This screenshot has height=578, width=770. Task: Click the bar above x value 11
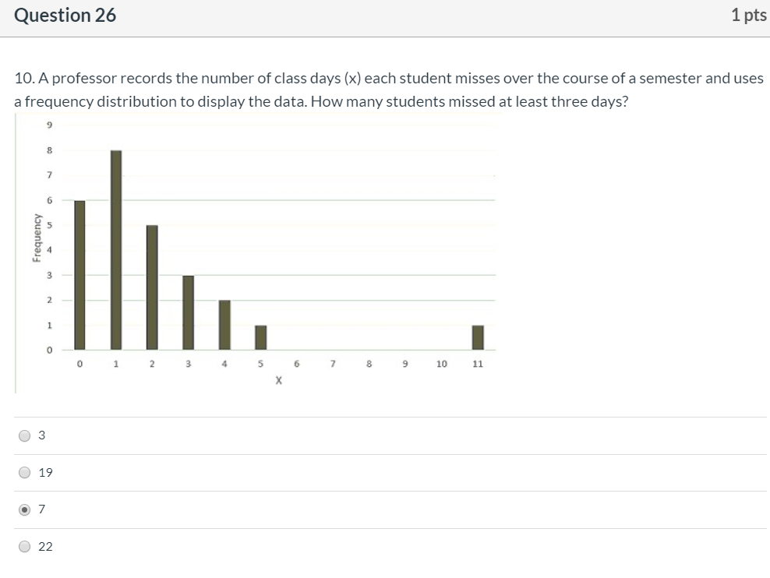tap(478, 337)
